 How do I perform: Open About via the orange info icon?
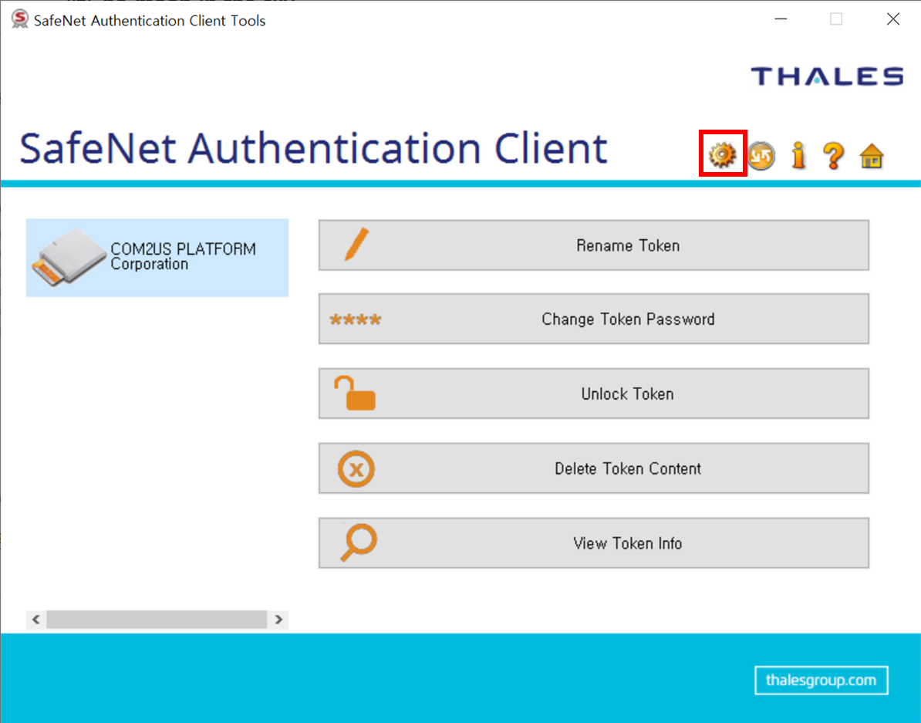point(798,155)
